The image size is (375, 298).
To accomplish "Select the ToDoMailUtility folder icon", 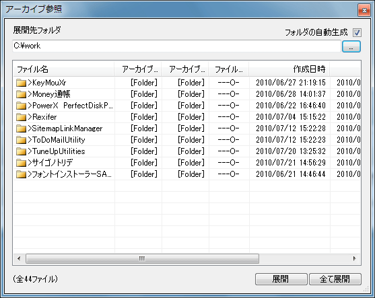I will (x=21, y=140).
